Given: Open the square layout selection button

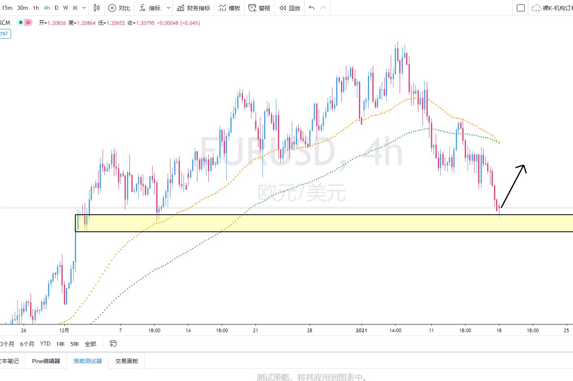Looking at the screenshot, I should point(521,8).
